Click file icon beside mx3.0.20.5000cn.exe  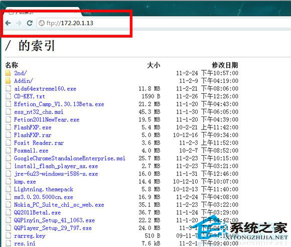(x=8, y=197)
